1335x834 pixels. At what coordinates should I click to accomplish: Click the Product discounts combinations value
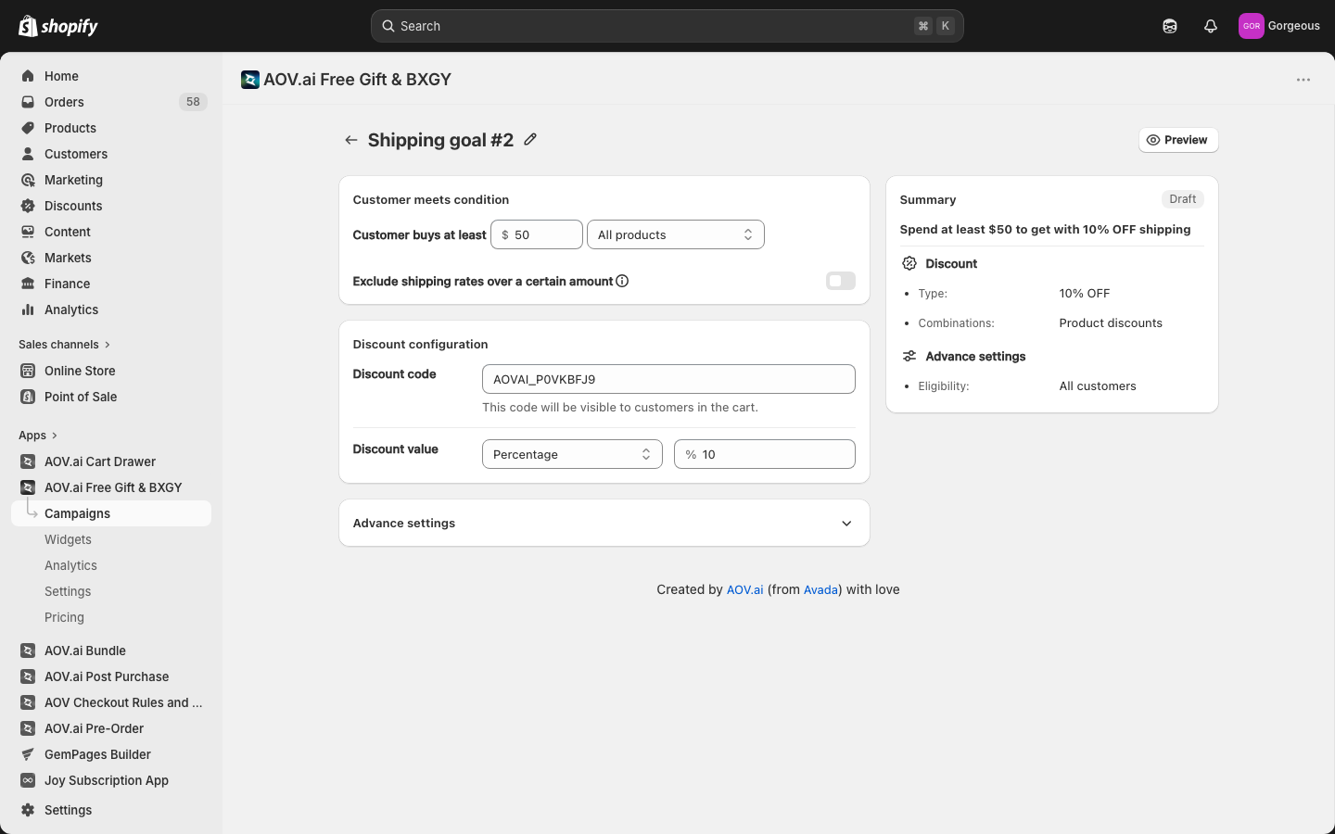[x=1111, y=323]
